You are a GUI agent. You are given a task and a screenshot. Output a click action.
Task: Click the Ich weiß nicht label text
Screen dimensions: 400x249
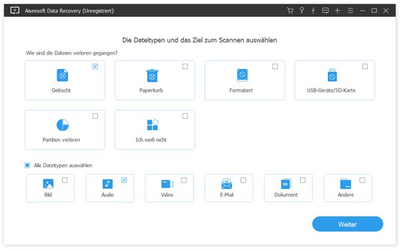(x=151, y=140)
